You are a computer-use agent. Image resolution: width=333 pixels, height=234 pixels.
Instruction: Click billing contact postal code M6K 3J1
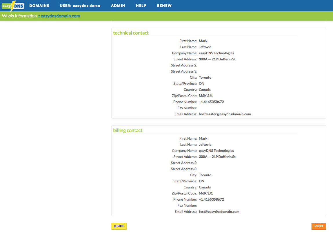tap(206, 193)
